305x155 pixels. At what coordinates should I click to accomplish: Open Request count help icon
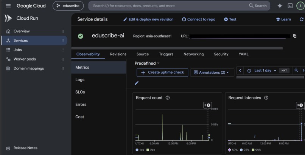pyautogui.click(x=168, y=98)
